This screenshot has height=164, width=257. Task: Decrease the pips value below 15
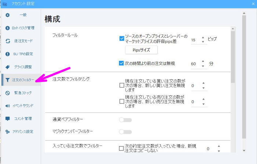click(x=203, y=42)
